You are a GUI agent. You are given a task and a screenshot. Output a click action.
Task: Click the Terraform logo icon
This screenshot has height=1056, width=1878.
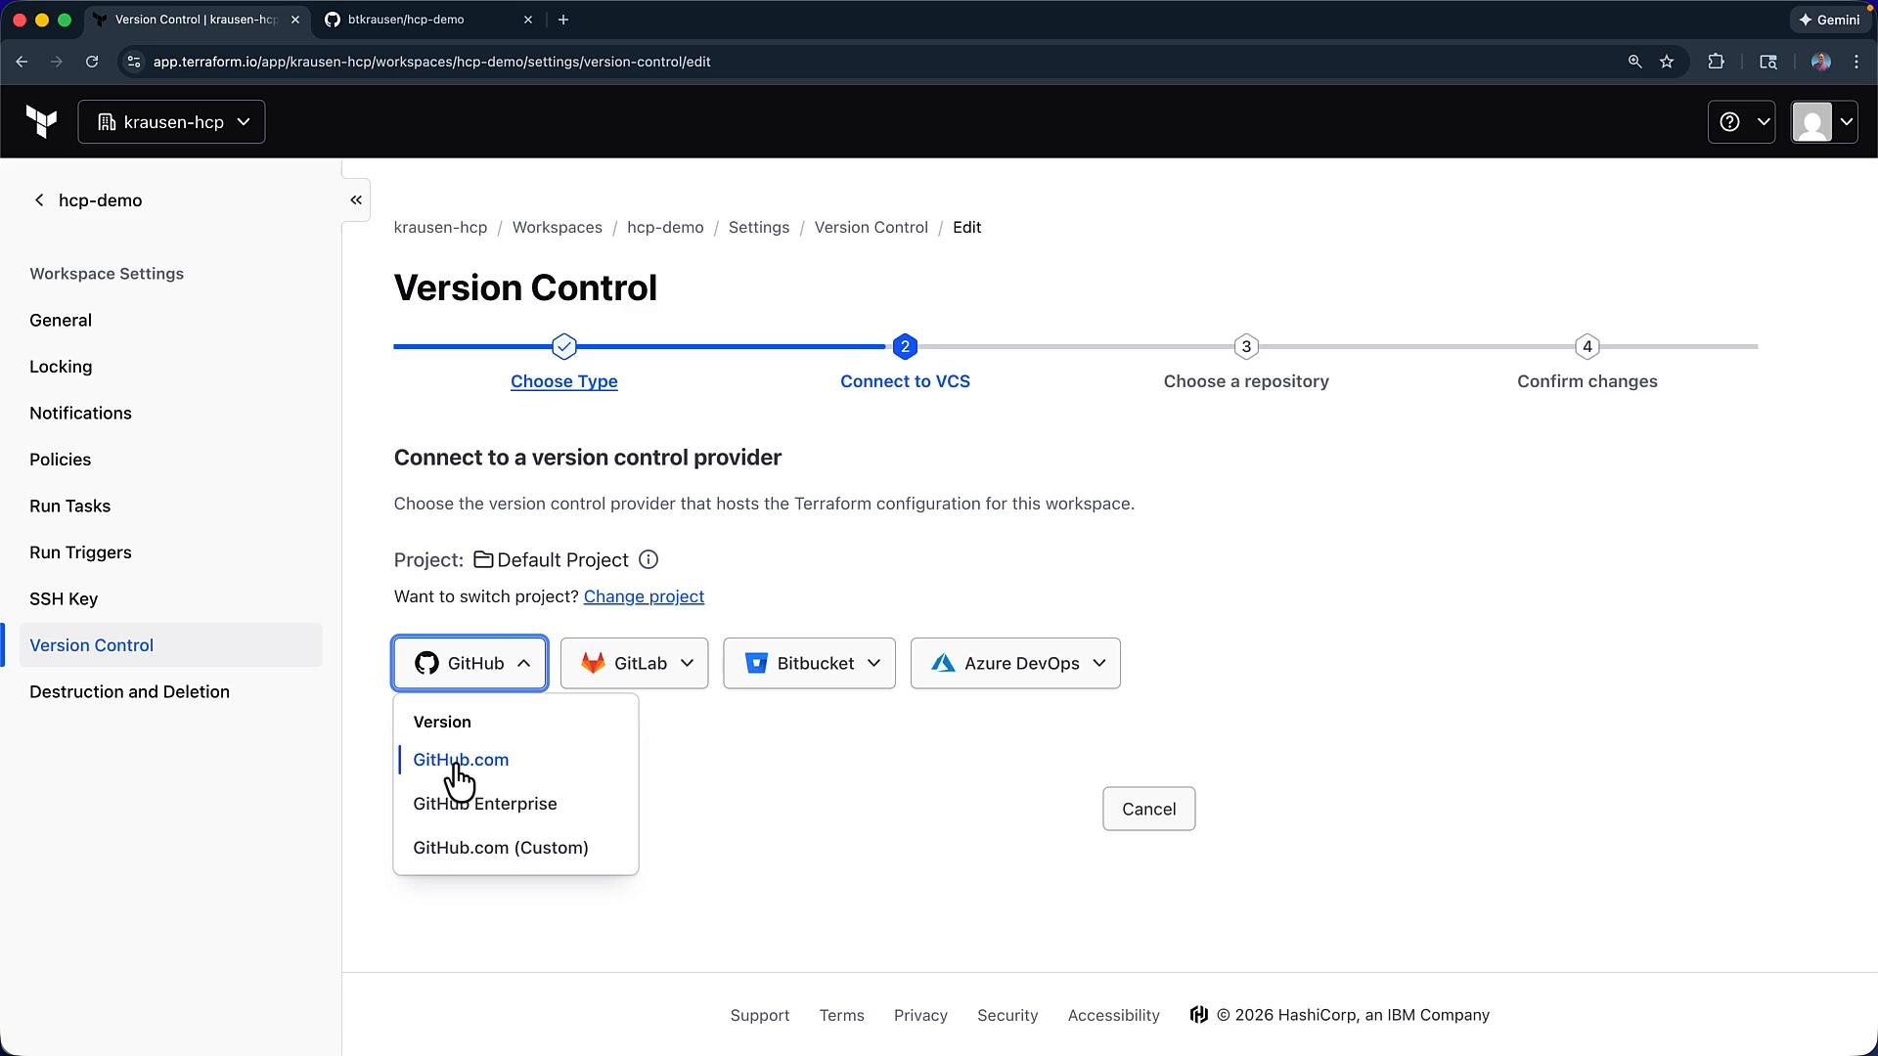coord(41,122)
